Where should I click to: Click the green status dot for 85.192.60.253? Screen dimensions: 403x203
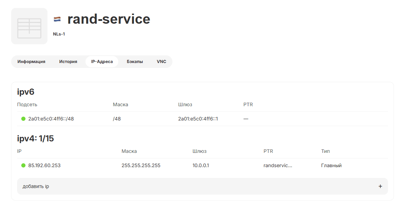click(x=23, y=165)
